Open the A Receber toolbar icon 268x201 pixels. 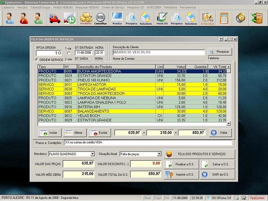207,18
